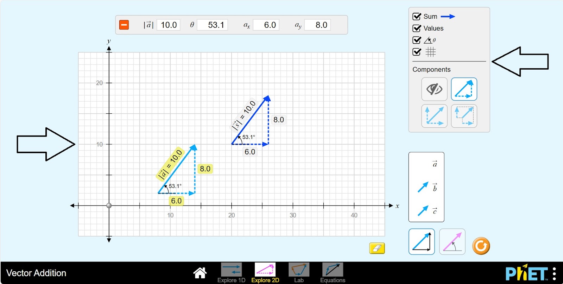Screen dimensions: 563x284
Task: Open the Explore 1D screen
Action: tap(231, 273)
